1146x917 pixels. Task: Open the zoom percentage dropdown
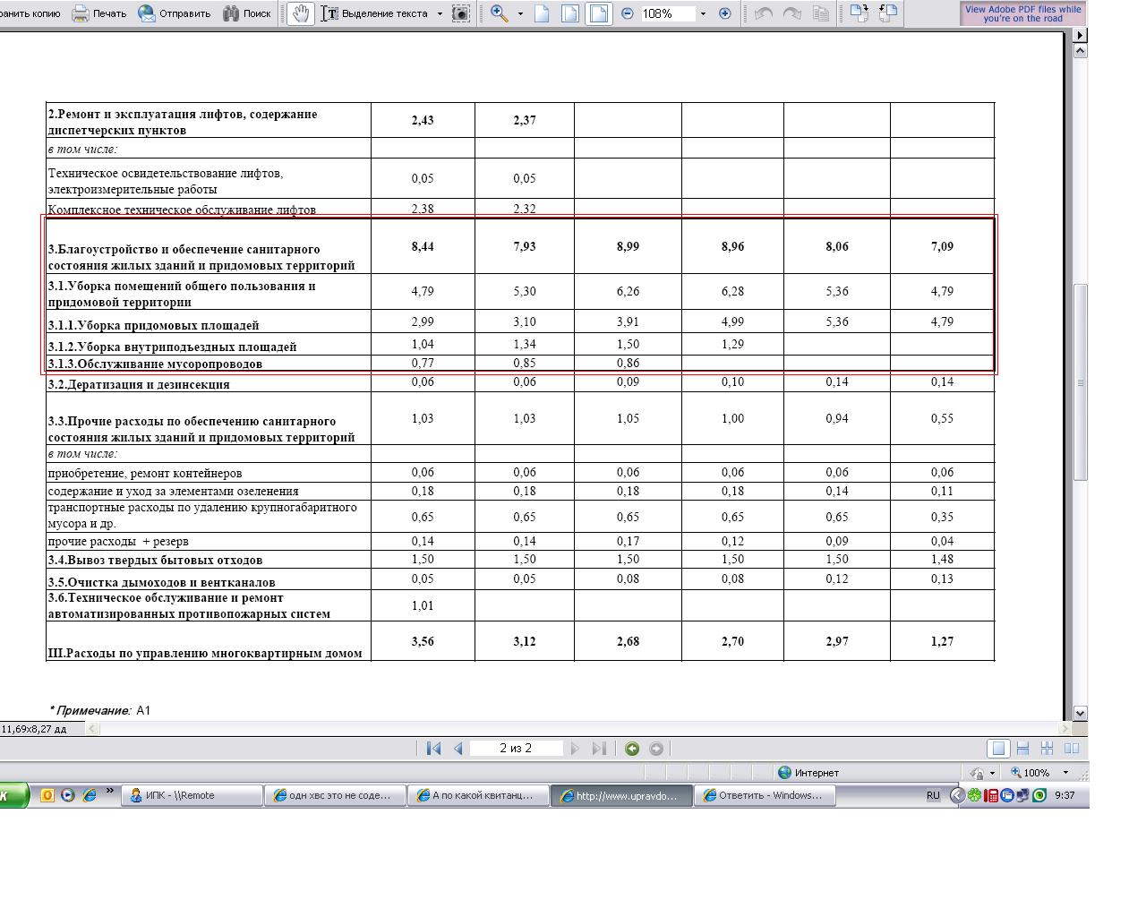[703, 13]
